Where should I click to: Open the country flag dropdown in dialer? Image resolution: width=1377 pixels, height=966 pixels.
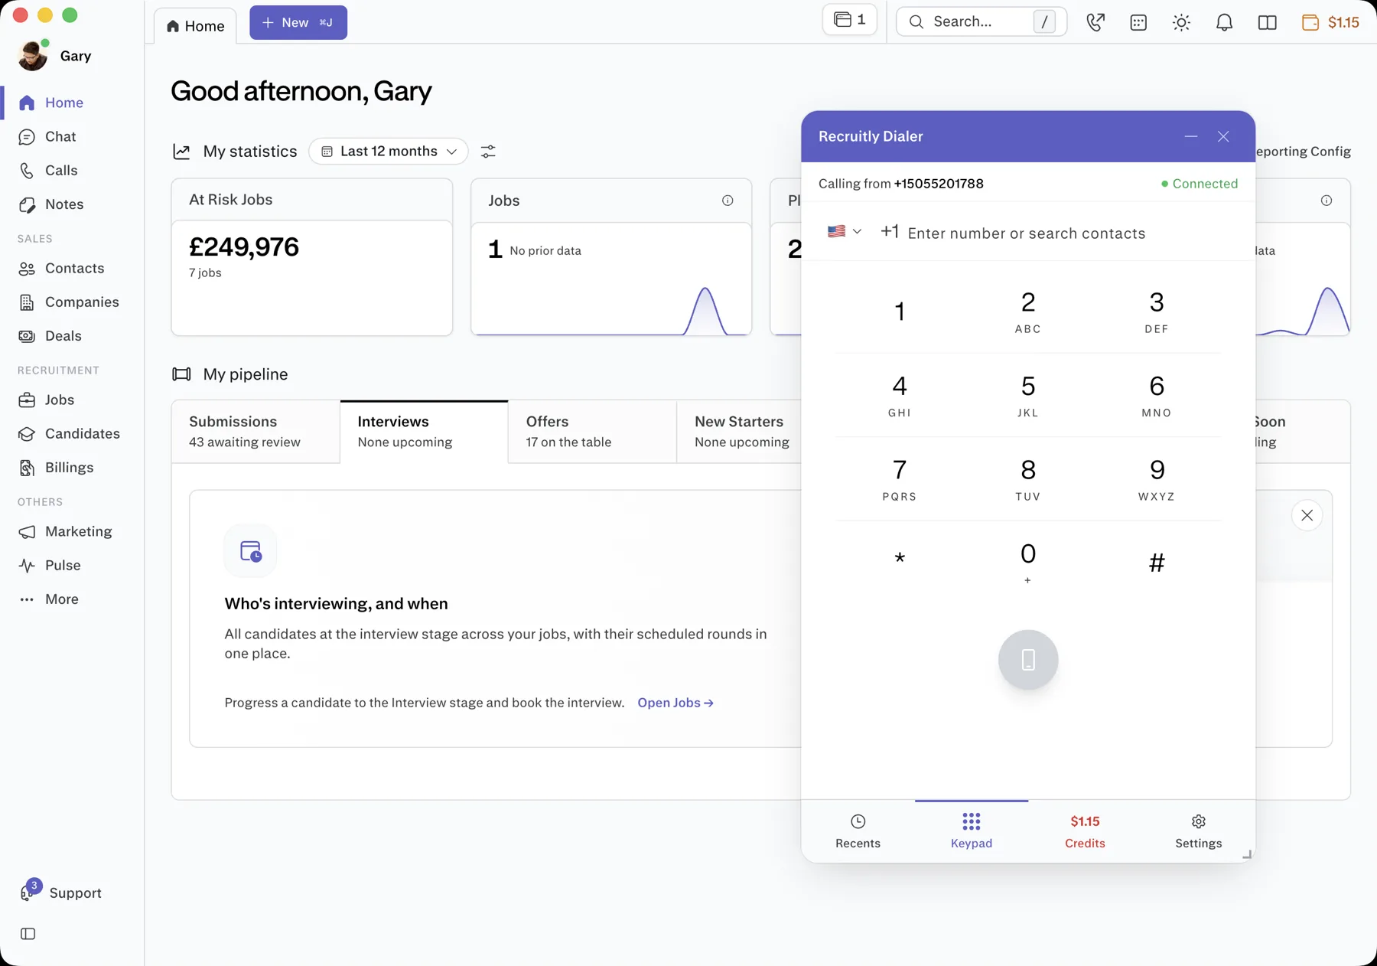[845, 231]
